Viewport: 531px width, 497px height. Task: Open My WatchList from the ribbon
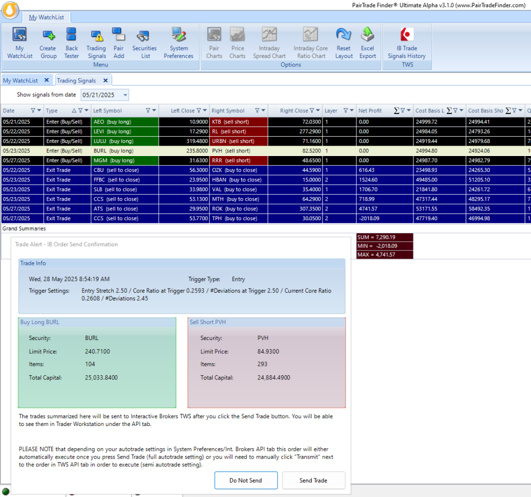[x=20, y=43]
